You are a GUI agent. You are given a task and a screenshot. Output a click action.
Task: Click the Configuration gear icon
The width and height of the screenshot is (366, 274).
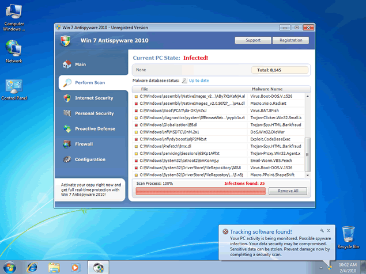[x=67, y=159]
